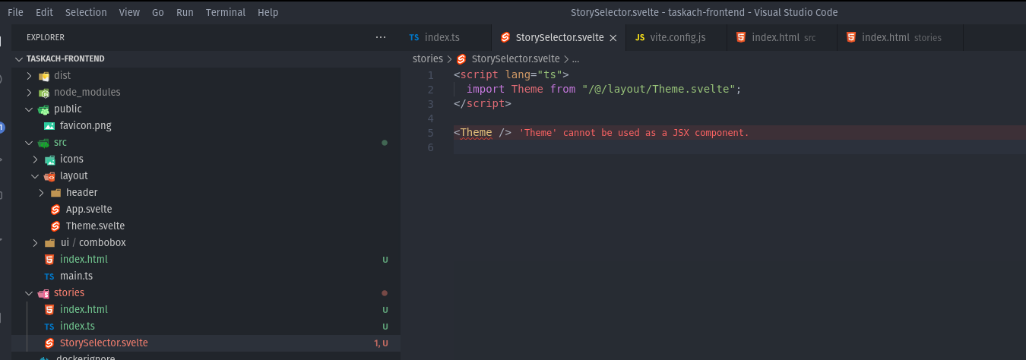The height and width of the screenshot is (360, 1026).
Task: Click the header folder icon
Action: 55,193
